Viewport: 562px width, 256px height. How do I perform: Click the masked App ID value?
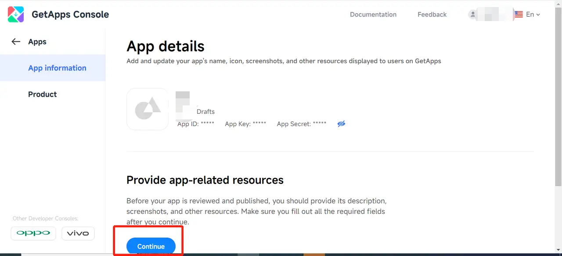207,124
